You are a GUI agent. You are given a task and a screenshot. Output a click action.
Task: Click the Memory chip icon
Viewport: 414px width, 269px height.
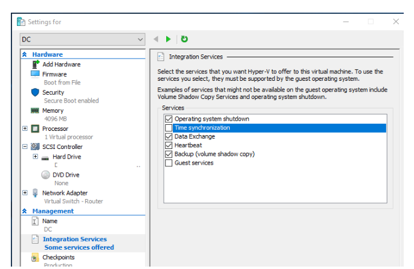click(x=35, y=110)
